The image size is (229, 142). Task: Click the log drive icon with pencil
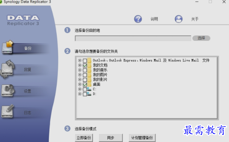point(7,111)
